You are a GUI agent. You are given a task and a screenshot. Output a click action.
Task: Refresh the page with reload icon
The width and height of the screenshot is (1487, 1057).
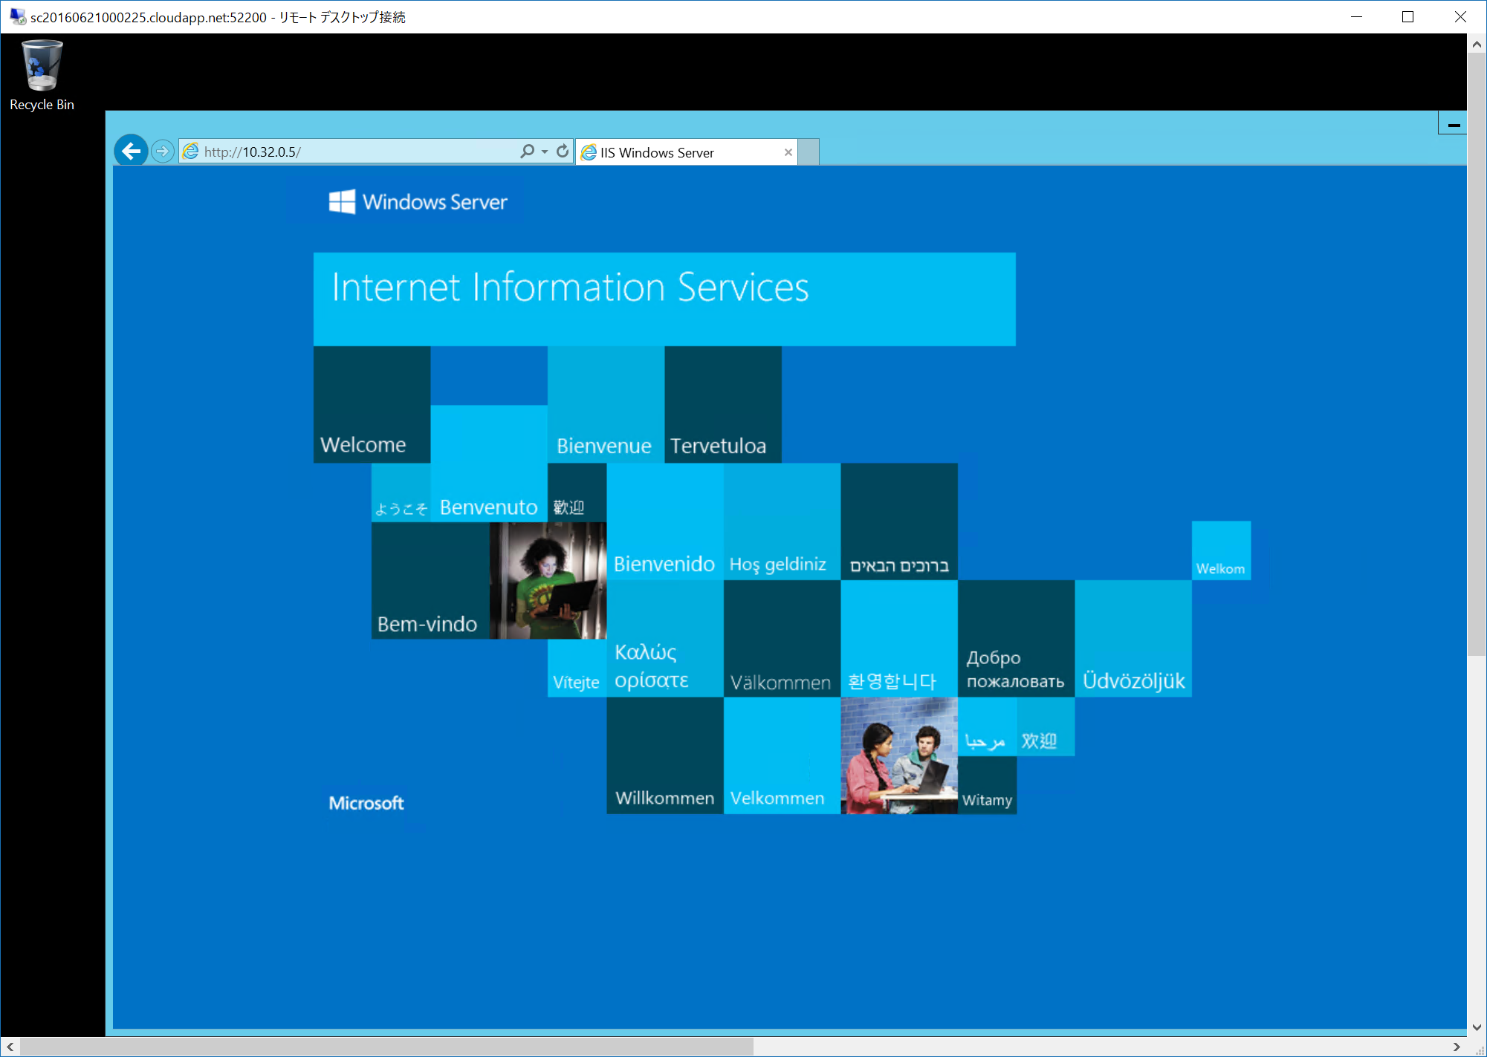(563, 152)
